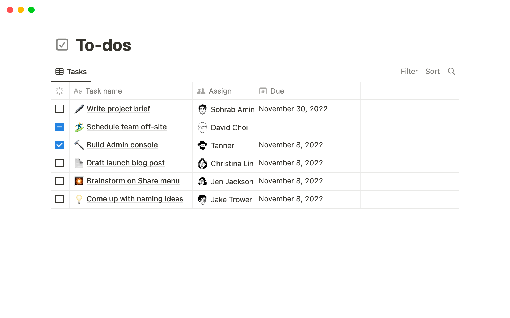
Task: Toggle checkbox for Write project brief
Action: tap(59, 109)
